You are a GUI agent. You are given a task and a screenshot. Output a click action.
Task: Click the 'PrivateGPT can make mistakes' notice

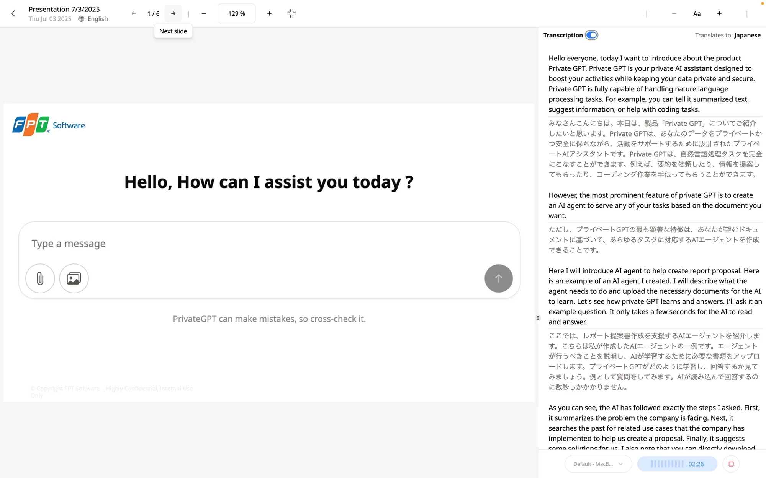269,319
